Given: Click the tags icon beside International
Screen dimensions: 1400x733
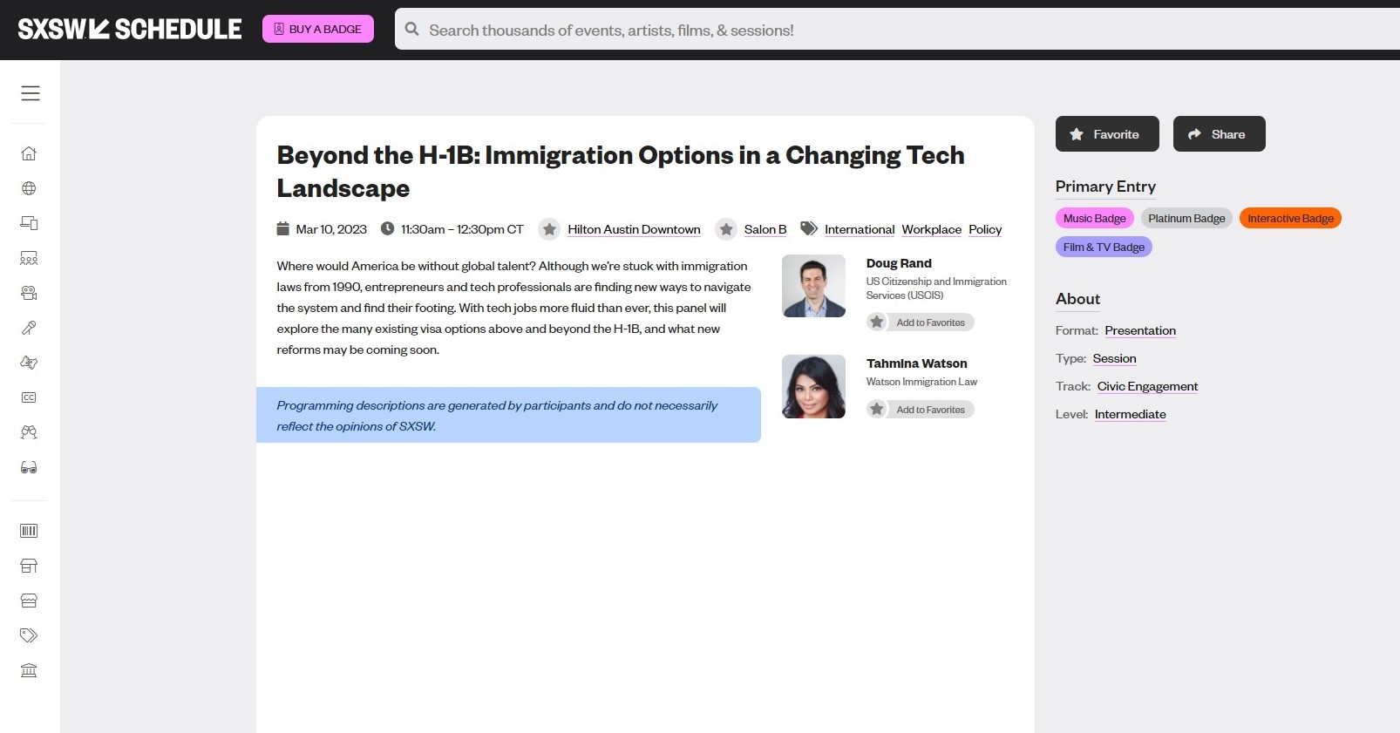Looking at the screenshot, I should [809, 228].
